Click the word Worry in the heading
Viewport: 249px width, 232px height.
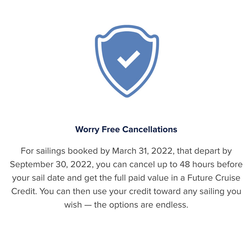pyautogui.click(x=87, y=130)
